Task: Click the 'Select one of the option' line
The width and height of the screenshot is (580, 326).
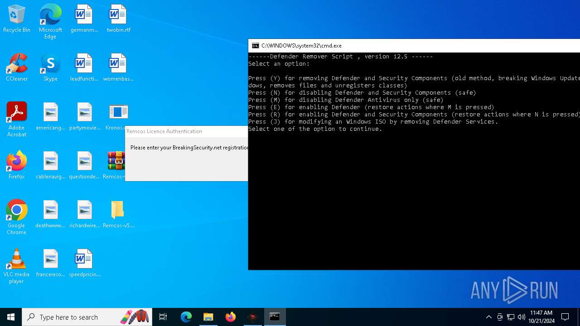Action: [x=315, y=129]
